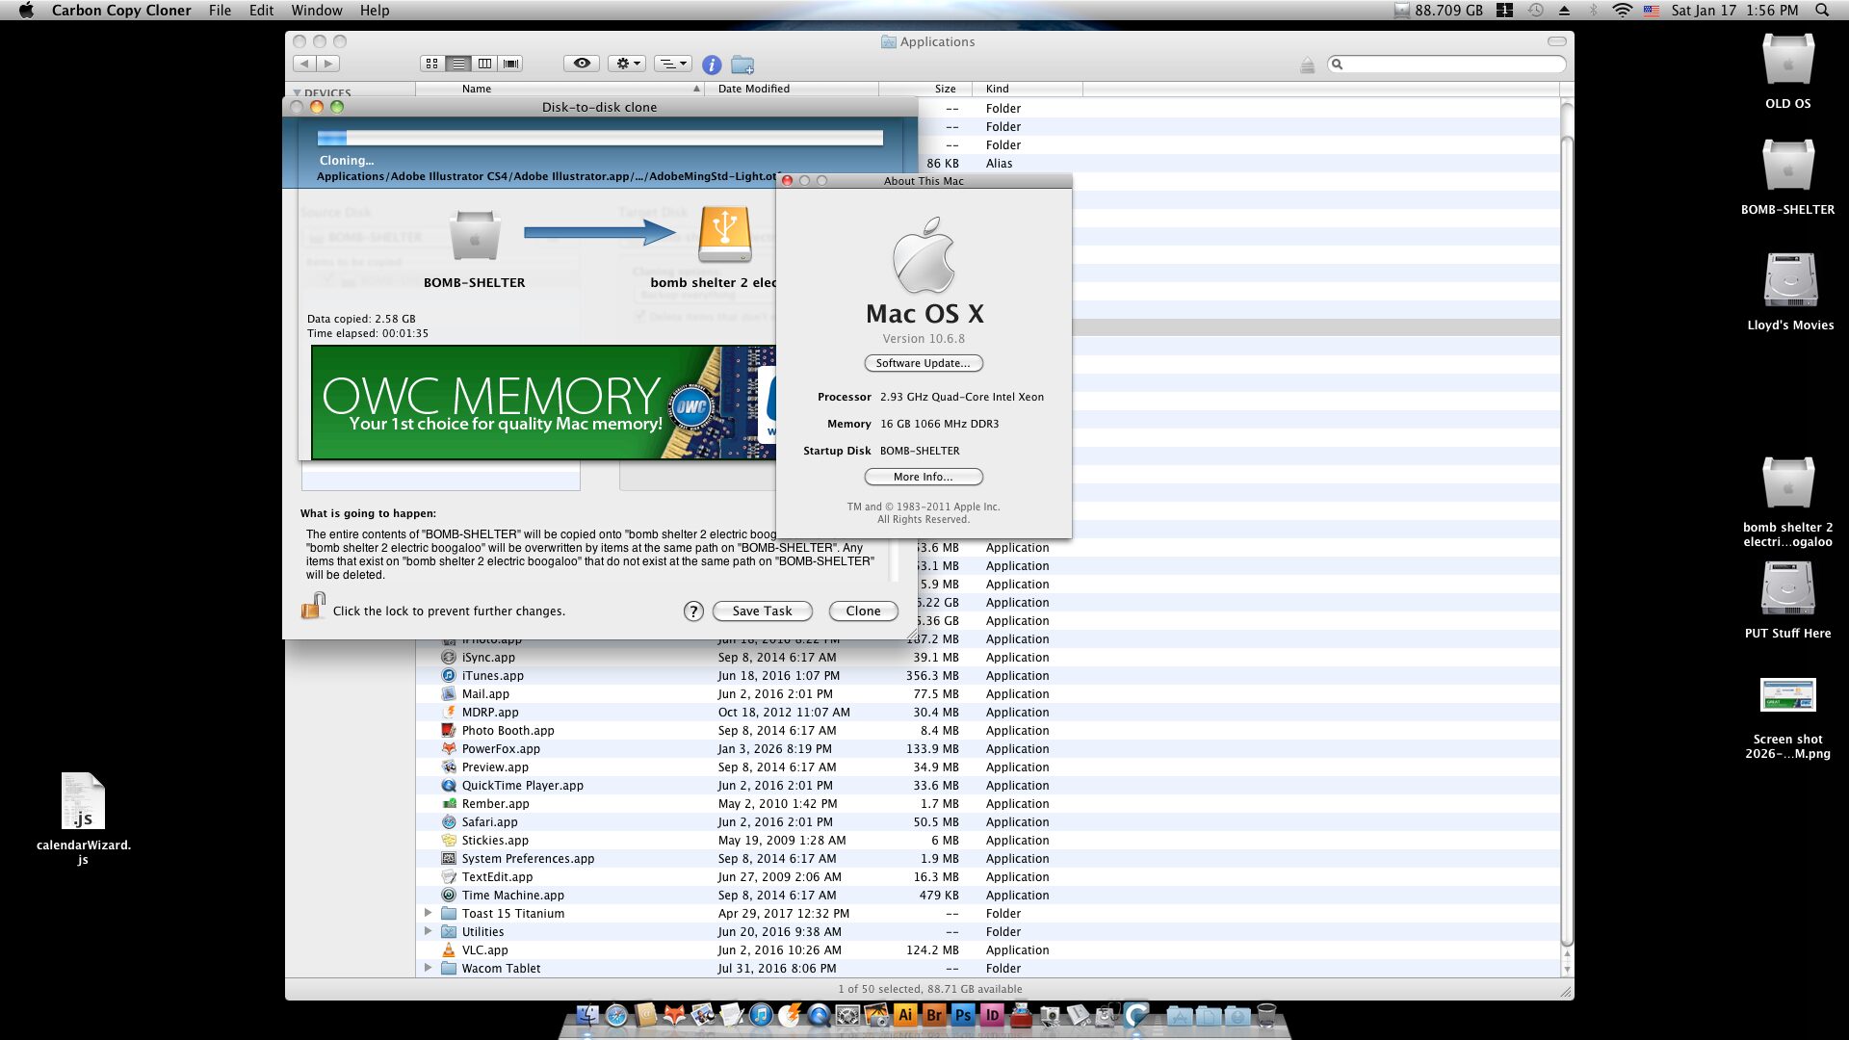The image size is (1849, 1040).
Task: Click the padlock to prevent changes
Action: point(313,607)
